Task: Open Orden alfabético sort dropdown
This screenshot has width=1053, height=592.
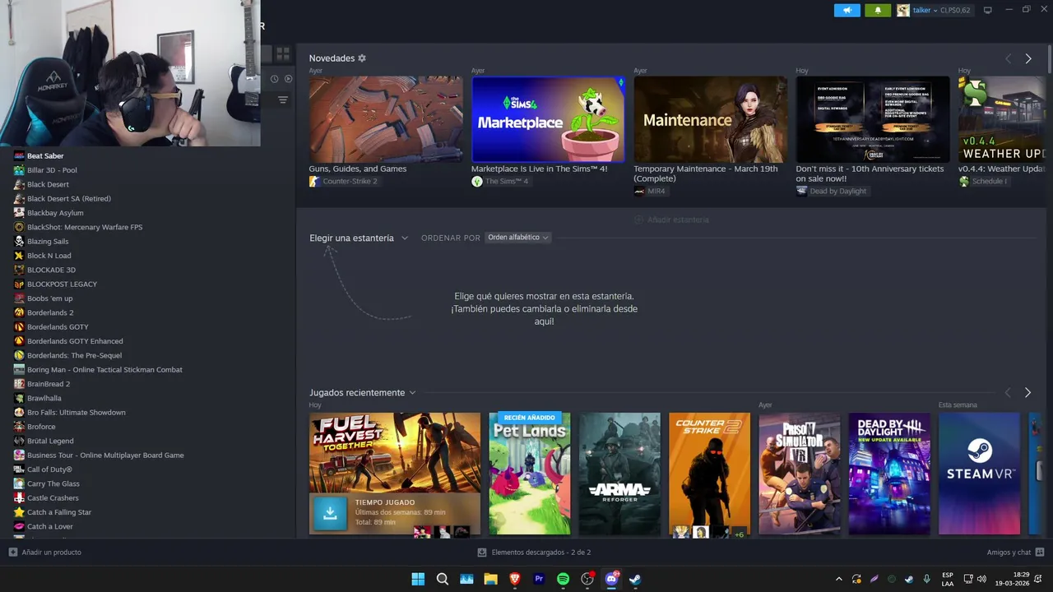Action: tap(517, 238)
